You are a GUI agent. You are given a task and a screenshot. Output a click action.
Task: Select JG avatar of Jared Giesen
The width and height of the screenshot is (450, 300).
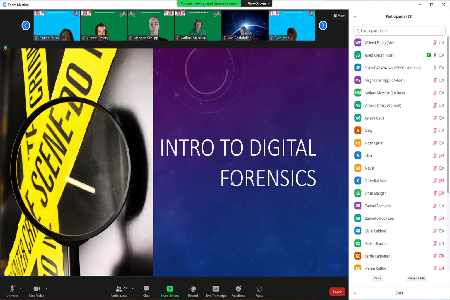[358, 55]
